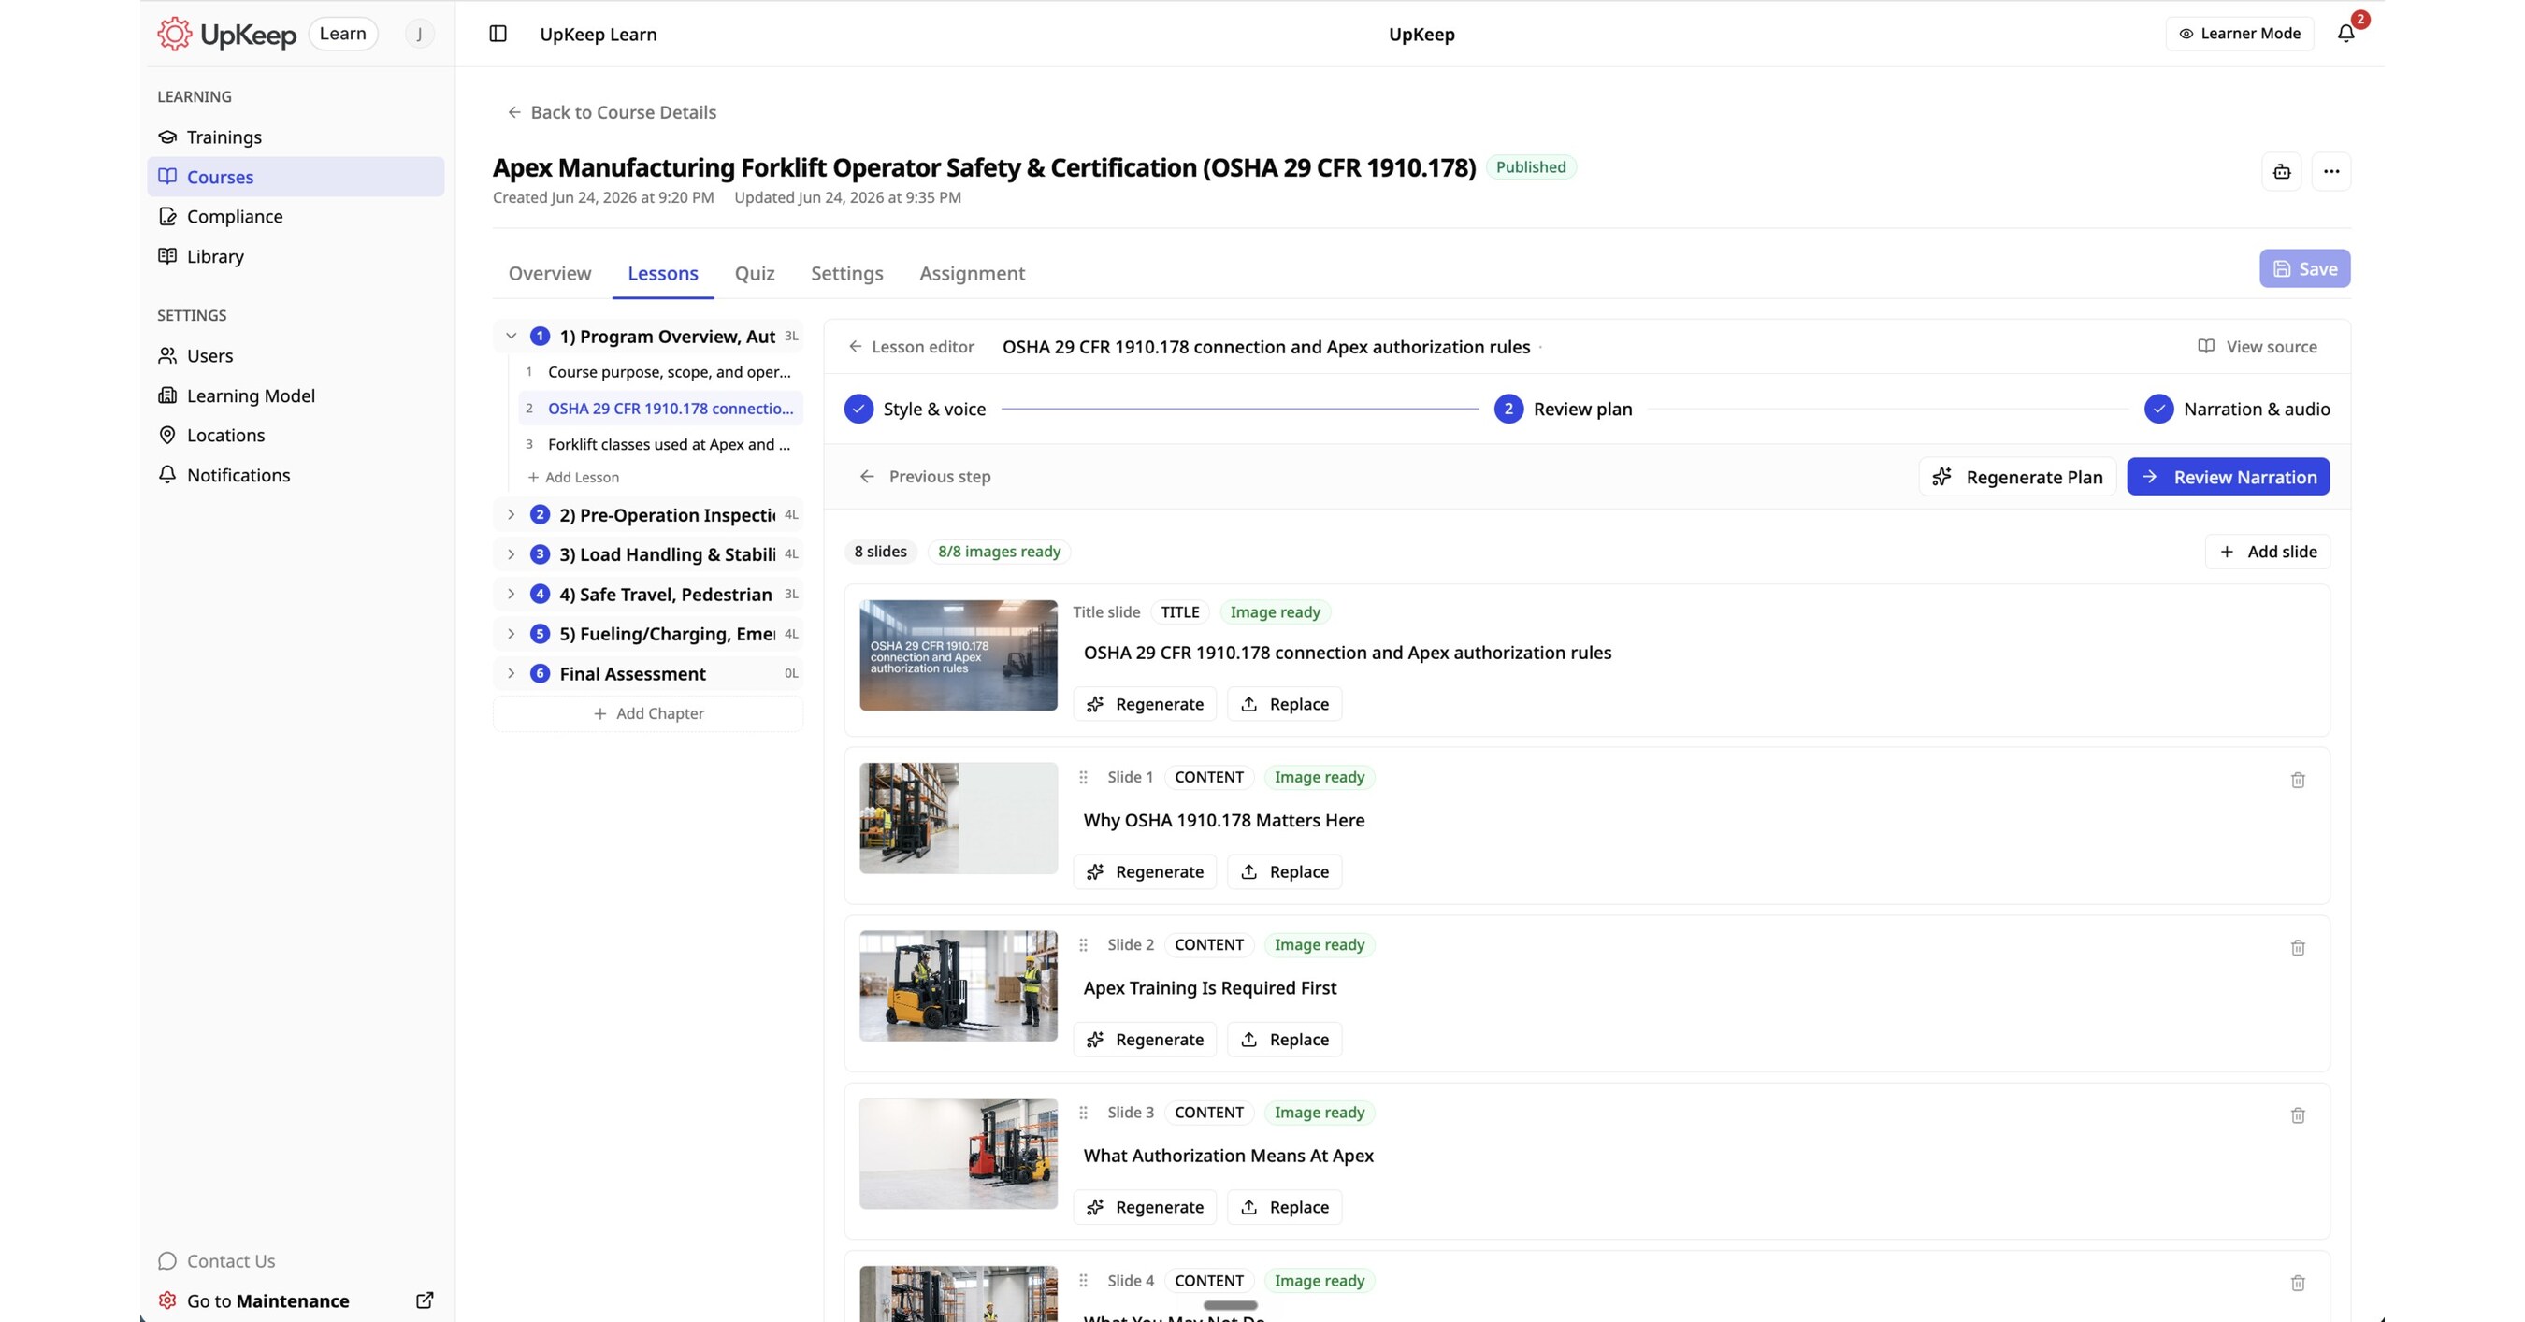Screen dimensions: 2525x1322
Task: Grab the drag handle of Slide 3
Action: tap(1083, 1113)
